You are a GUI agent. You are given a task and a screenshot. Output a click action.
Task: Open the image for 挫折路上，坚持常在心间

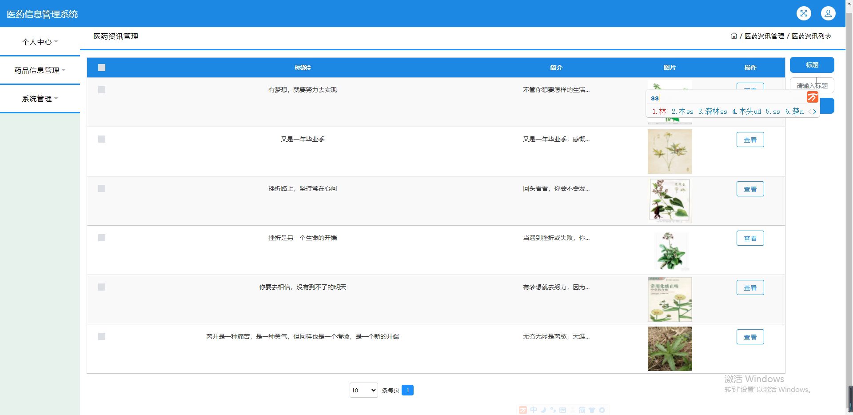[x=670, y=201]
